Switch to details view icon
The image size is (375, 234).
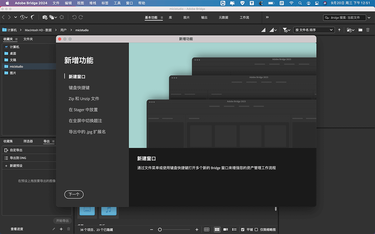point(226,230)
